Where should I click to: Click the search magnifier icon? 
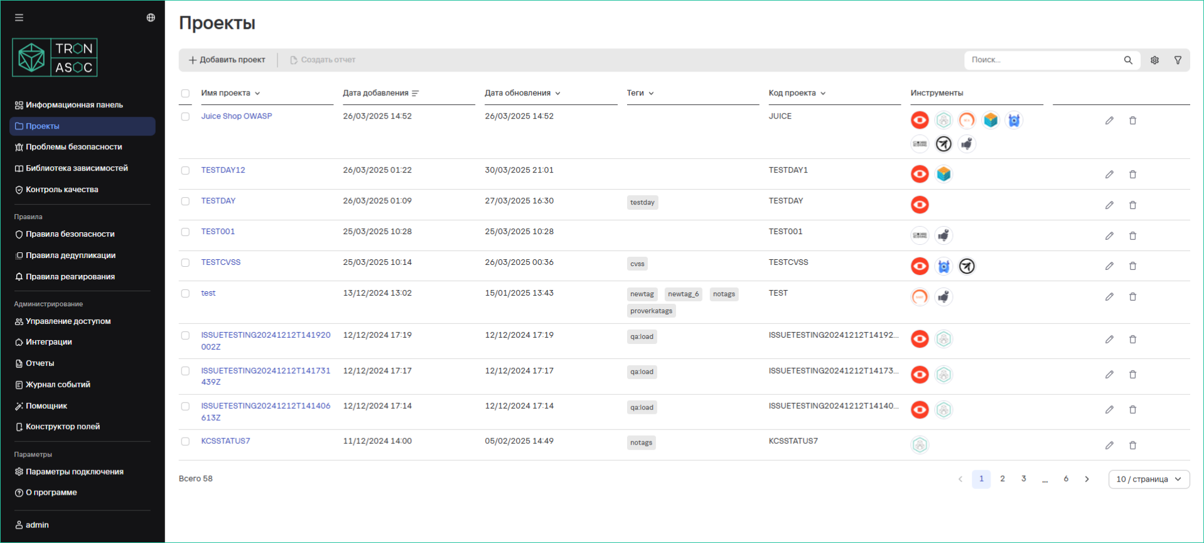click(x=1128, y=60)
